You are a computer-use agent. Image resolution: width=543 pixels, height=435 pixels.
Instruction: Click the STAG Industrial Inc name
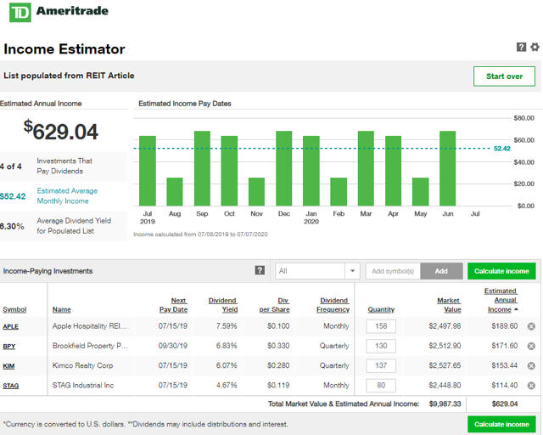83,386
